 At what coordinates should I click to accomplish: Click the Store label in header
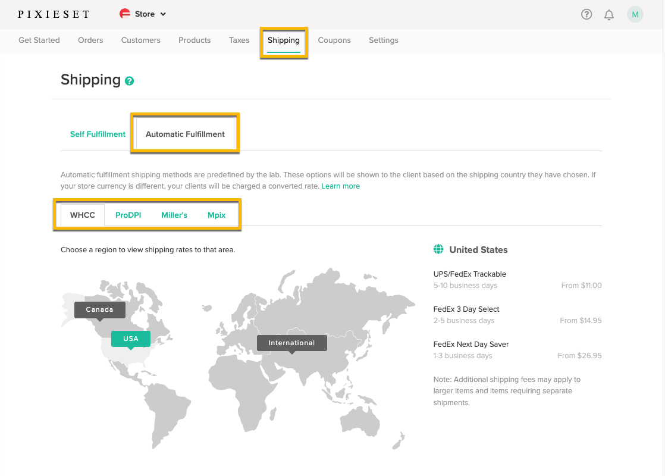tap(145, 14)
